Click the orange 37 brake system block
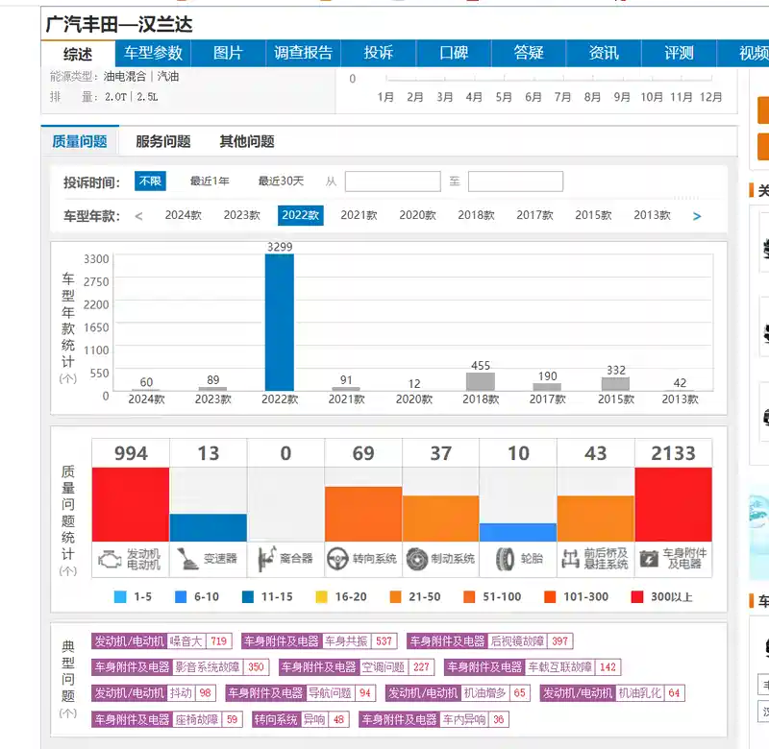The height and width of the screenshot is (749, 769). tap(441, 519)
